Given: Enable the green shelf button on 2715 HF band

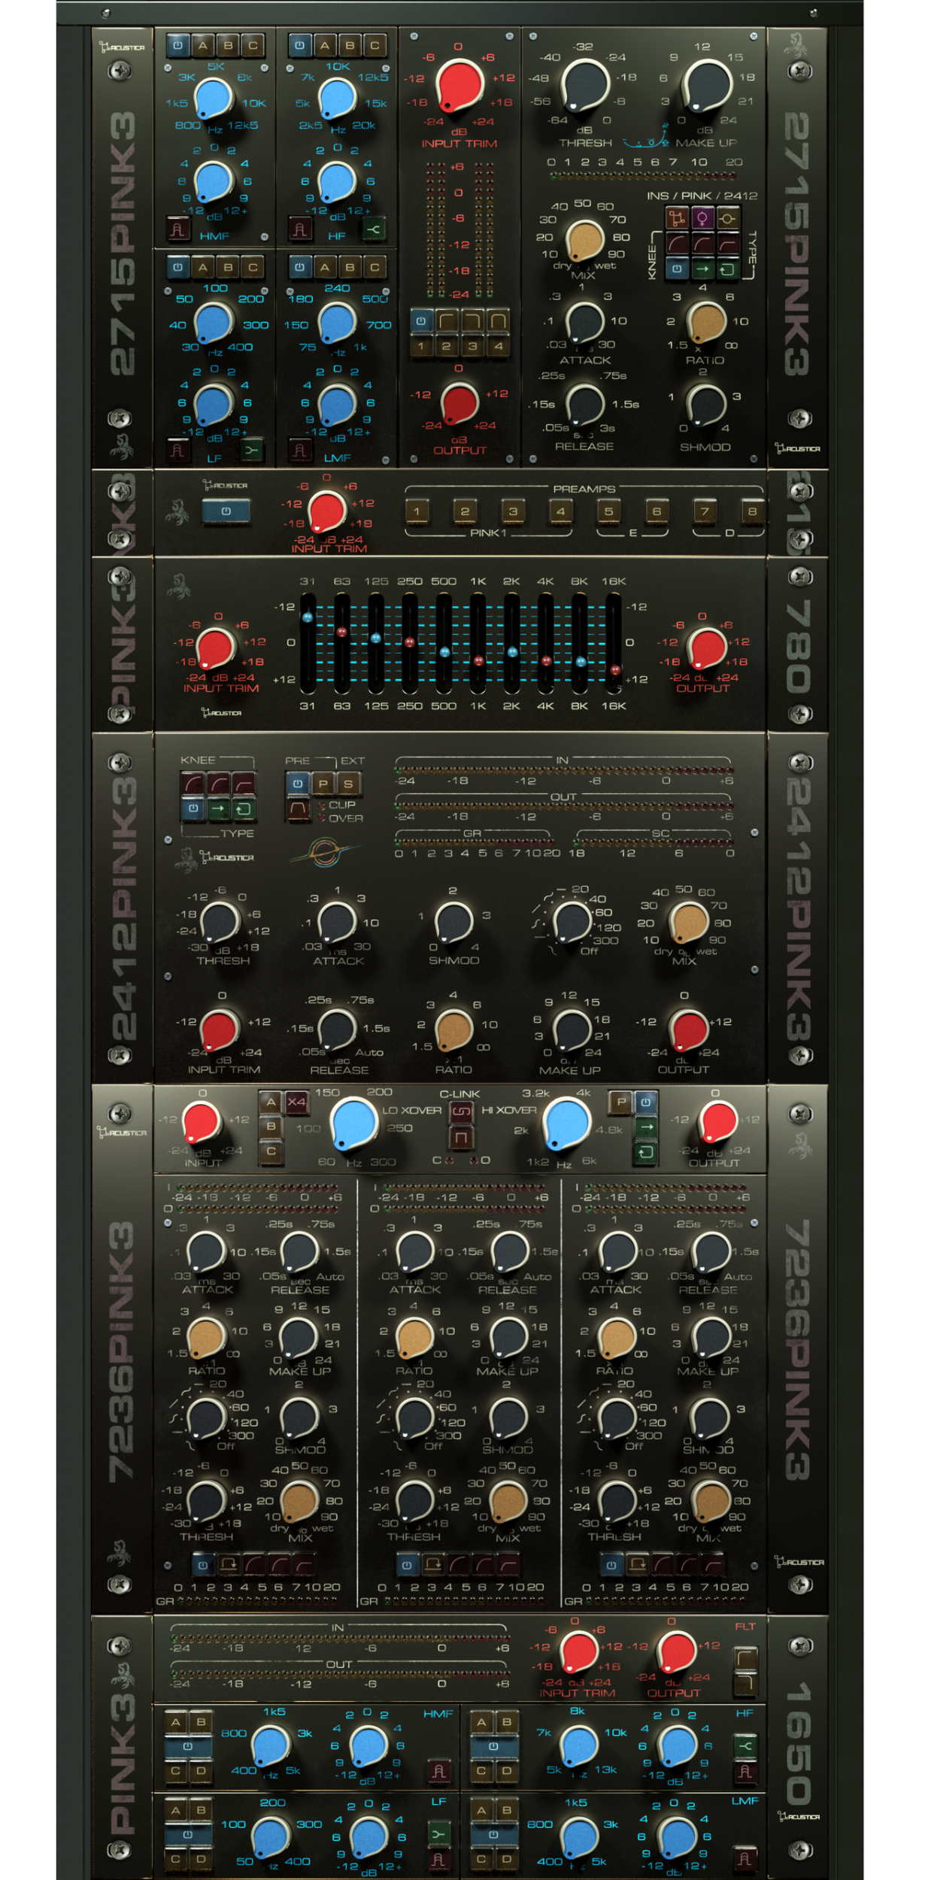Looking at the screenshot, I should [x=374, y=229].
